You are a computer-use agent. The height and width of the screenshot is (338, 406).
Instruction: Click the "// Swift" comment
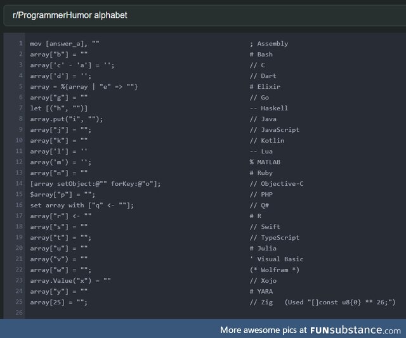(265, 227)
